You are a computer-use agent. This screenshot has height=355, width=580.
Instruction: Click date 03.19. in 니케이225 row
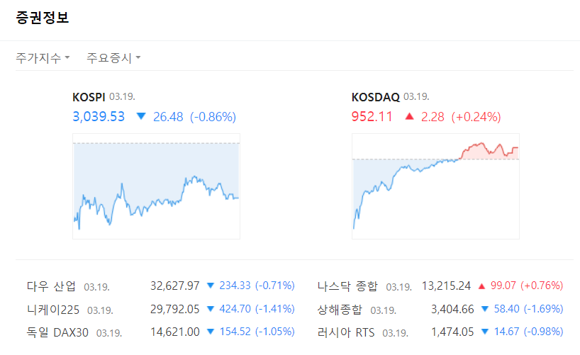coord(100,310)
